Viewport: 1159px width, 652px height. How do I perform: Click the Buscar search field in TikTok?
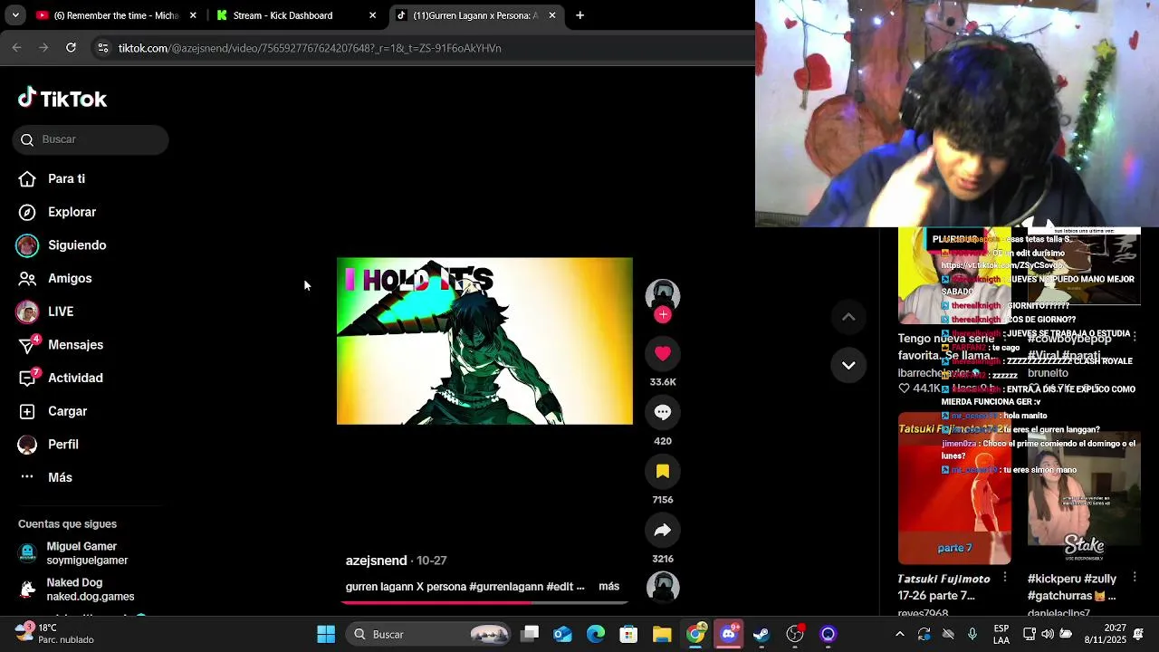pos(91,139)
